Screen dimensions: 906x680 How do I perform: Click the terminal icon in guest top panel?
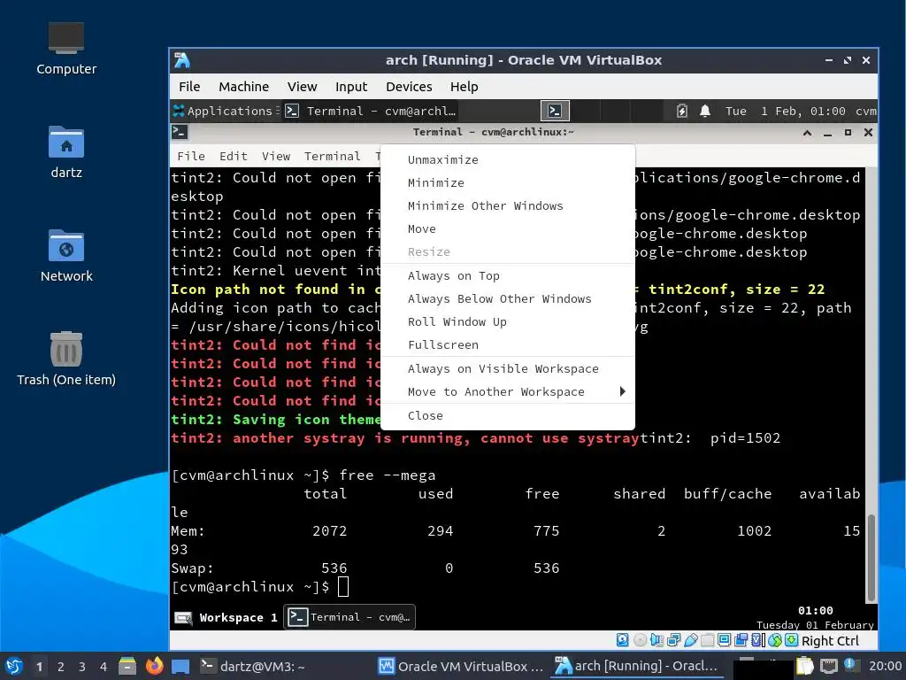[x=555, y=111]
